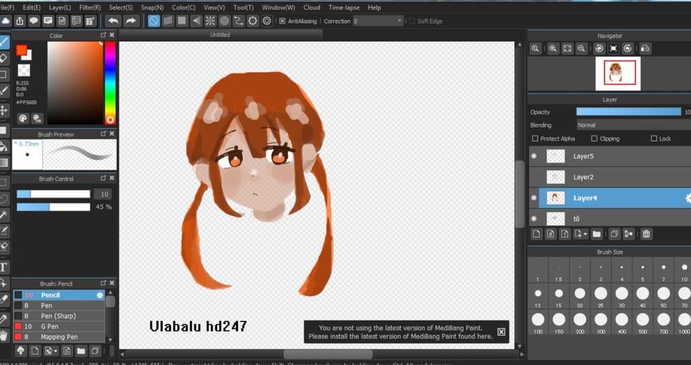Switch to the Untitled canvas tab
Screen dimensions: 691x365
pos(221,35)
